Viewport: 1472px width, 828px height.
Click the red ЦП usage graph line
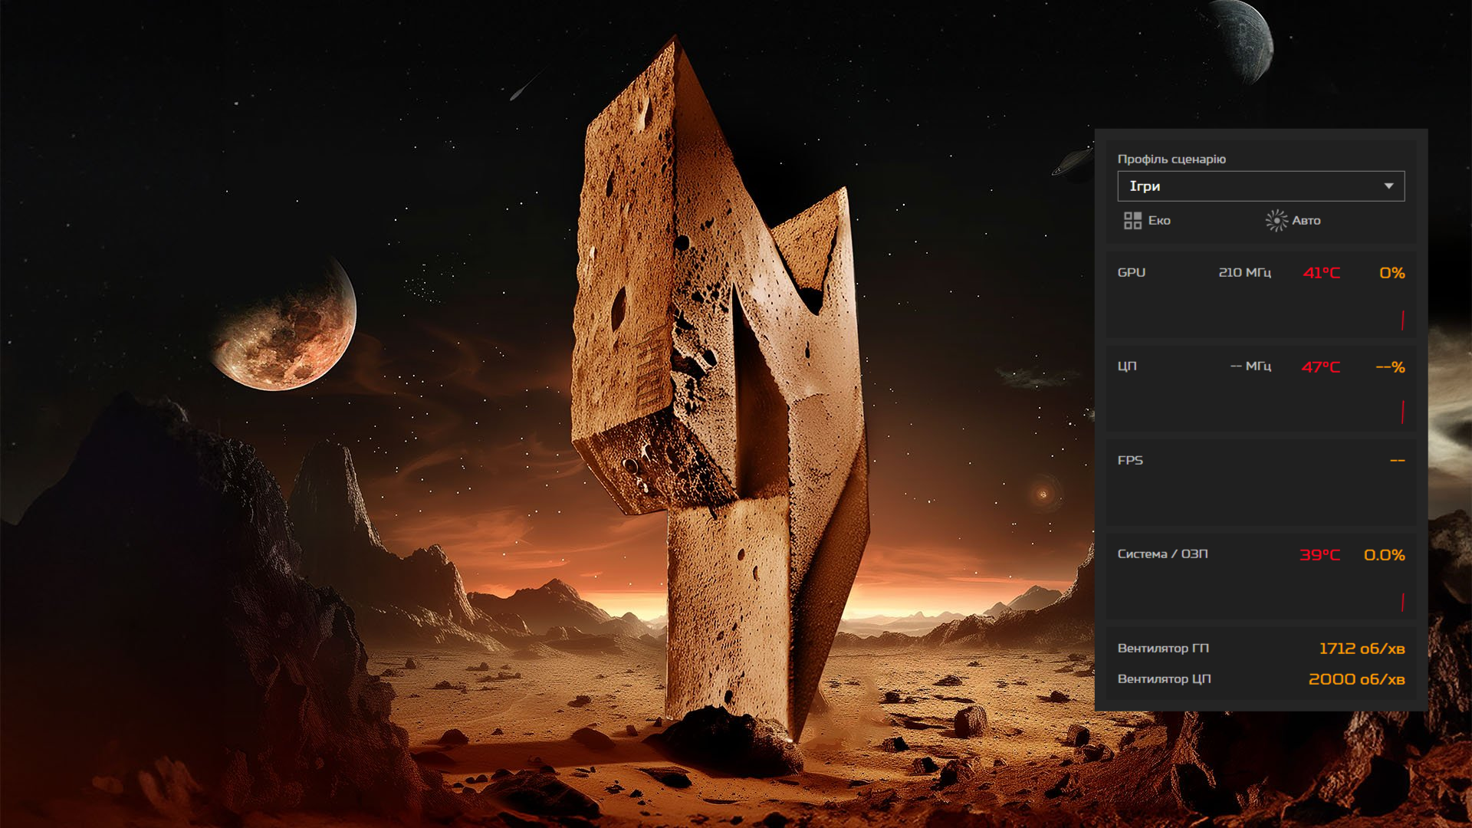click(1402, 412)
